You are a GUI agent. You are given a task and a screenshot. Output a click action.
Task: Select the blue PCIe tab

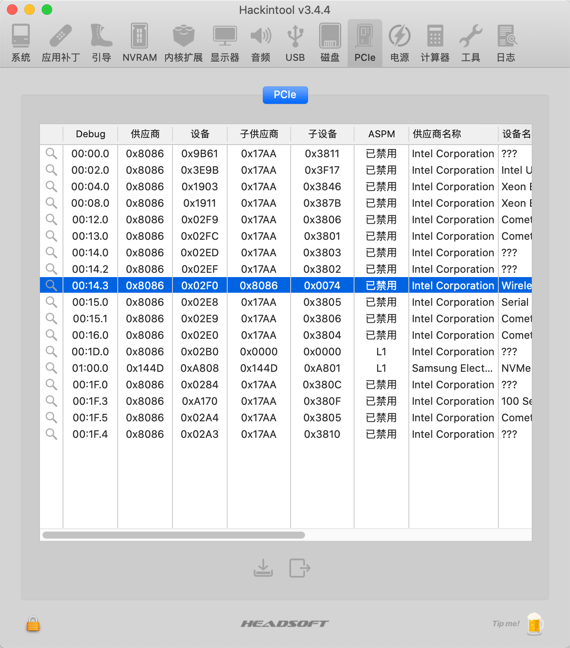[285, 95]
